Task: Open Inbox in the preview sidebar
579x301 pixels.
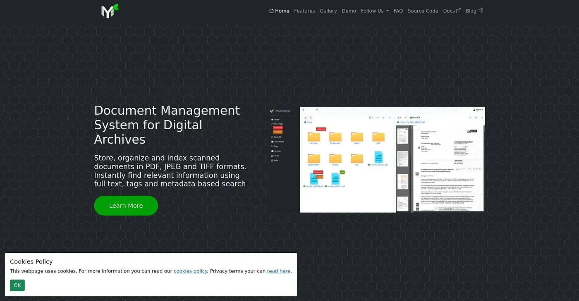Action: click(x=276, y=137)
